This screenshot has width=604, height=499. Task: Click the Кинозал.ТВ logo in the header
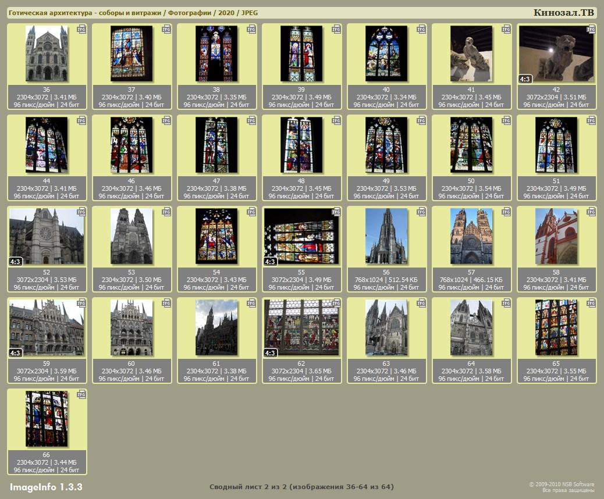[x=563, y=13]
